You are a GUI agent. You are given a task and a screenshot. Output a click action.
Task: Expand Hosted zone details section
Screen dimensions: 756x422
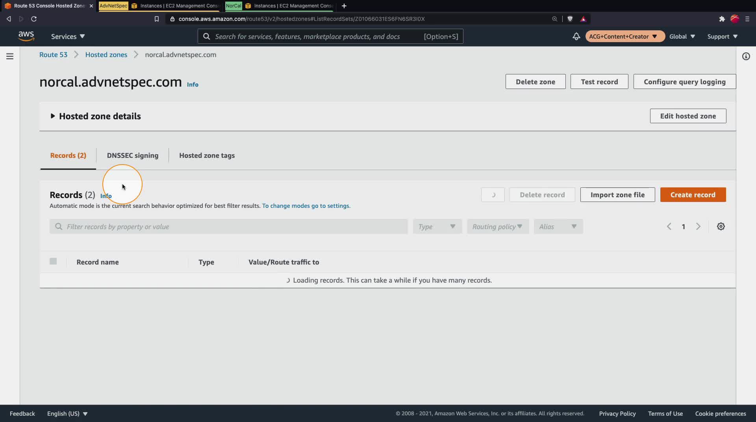pos(52,116)
